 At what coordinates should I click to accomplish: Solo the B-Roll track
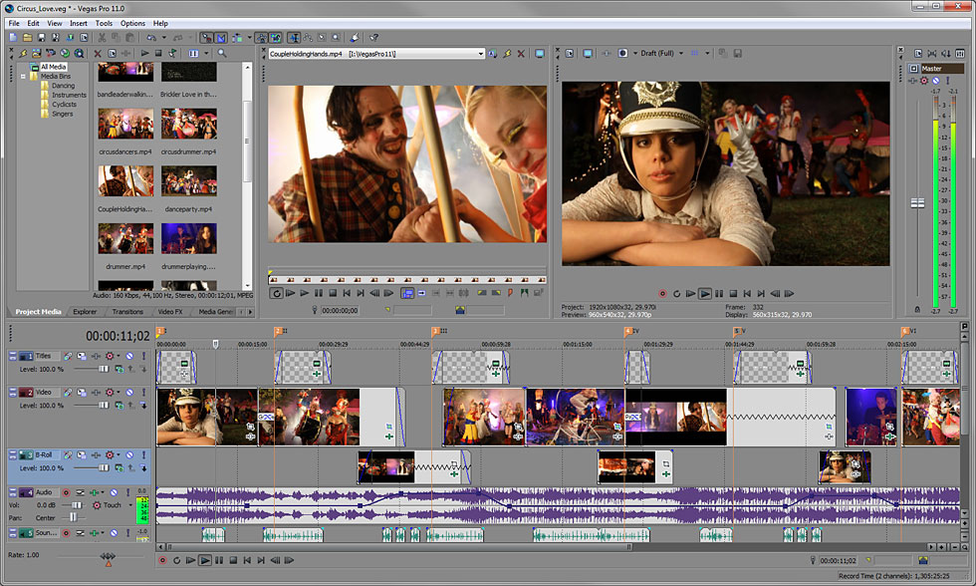pyautogui.click(x=141, y=453)
